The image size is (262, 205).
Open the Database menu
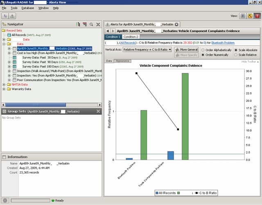click(x=28, y=8)
